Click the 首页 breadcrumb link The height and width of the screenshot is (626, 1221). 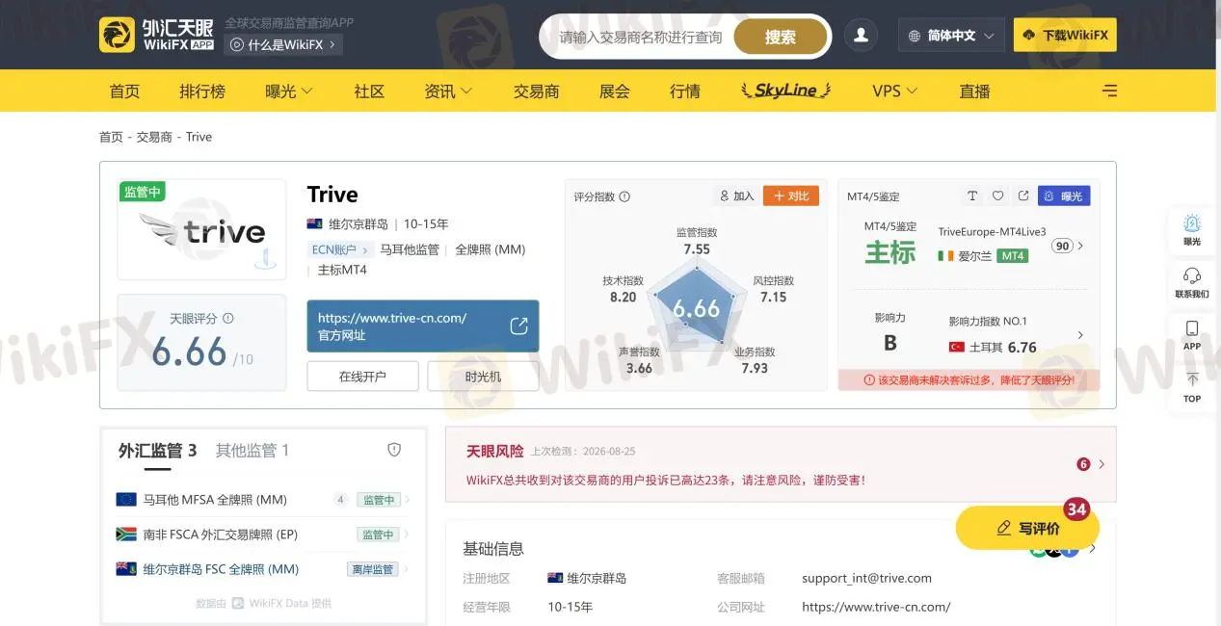(111, 137)
